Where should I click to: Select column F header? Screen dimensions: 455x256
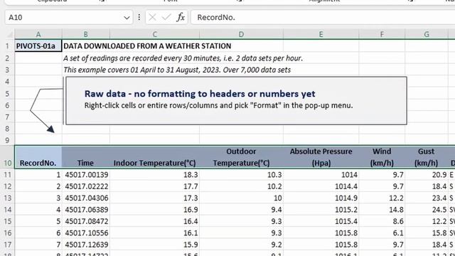click(382, 34)
